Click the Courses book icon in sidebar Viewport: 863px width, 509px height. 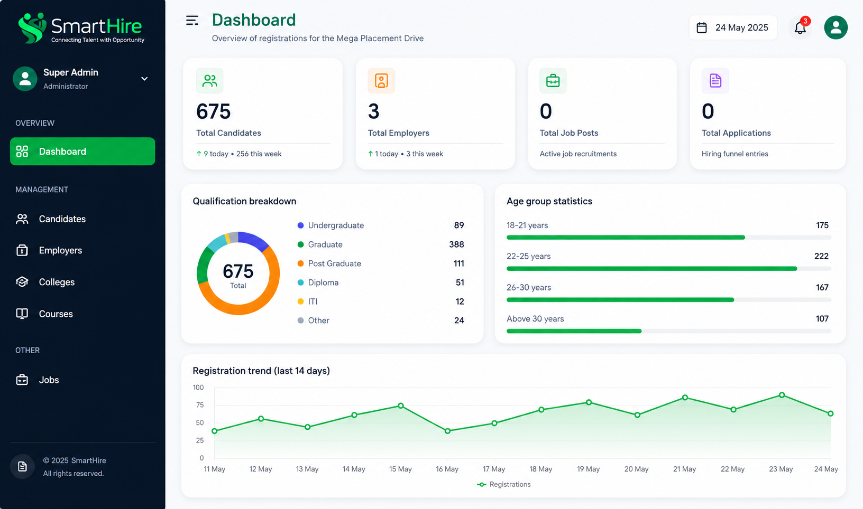pos(22,314)
